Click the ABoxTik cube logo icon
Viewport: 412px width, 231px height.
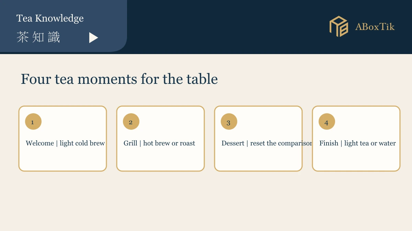click(339, 26)
